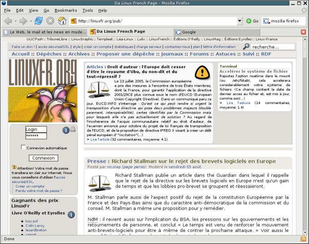Image resolution: width=309 pixels, height=244 pixels.
Task: Click the padlock icon in the login box
Action: click(x=73, y=129)
